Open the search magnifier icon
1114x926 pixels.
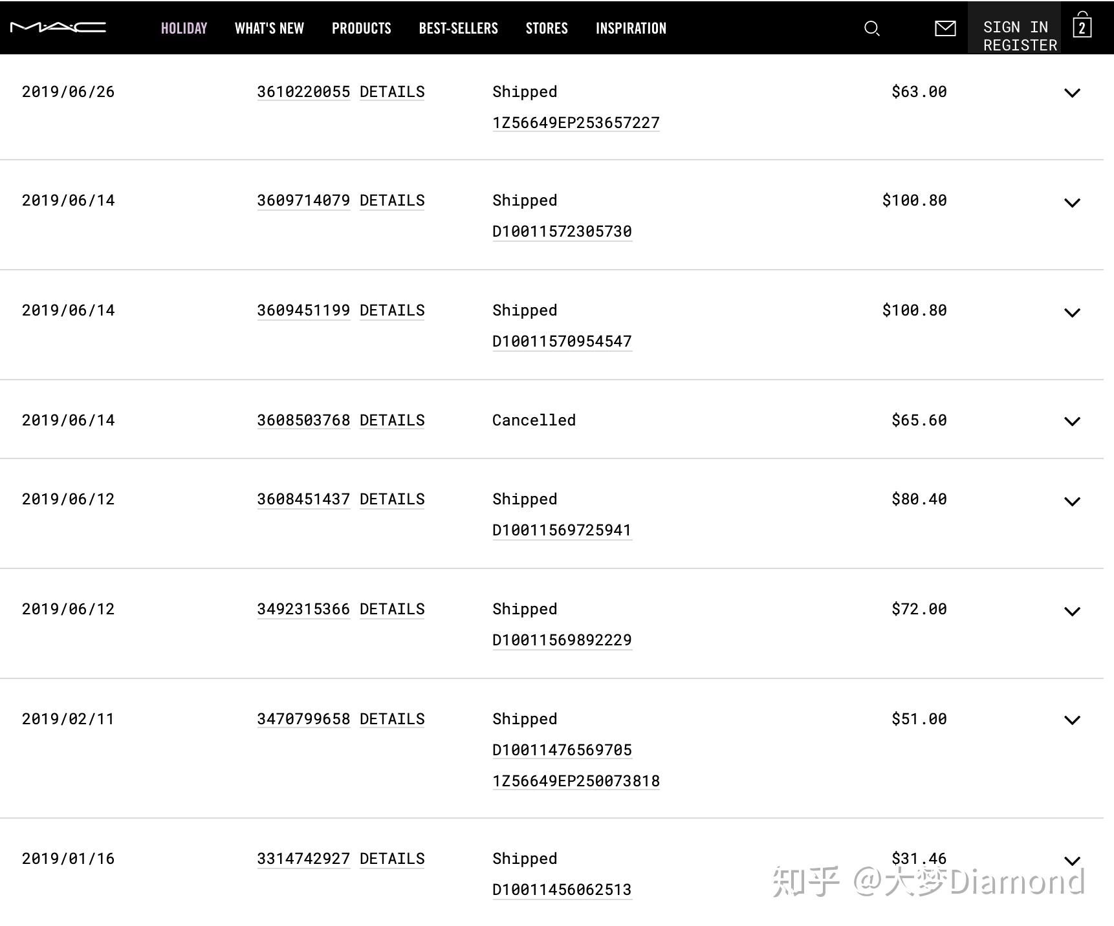pos(871,28)
